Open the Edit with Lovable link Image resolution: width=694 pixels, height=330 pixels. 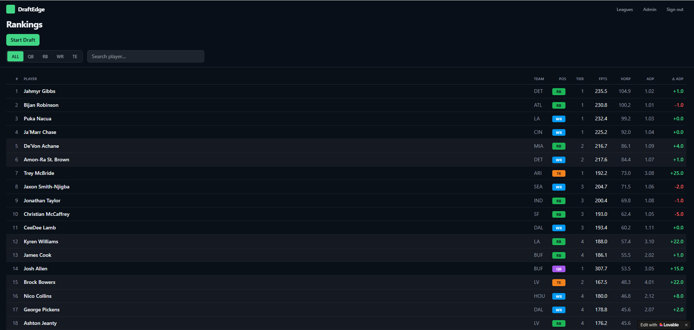point(659,325)
